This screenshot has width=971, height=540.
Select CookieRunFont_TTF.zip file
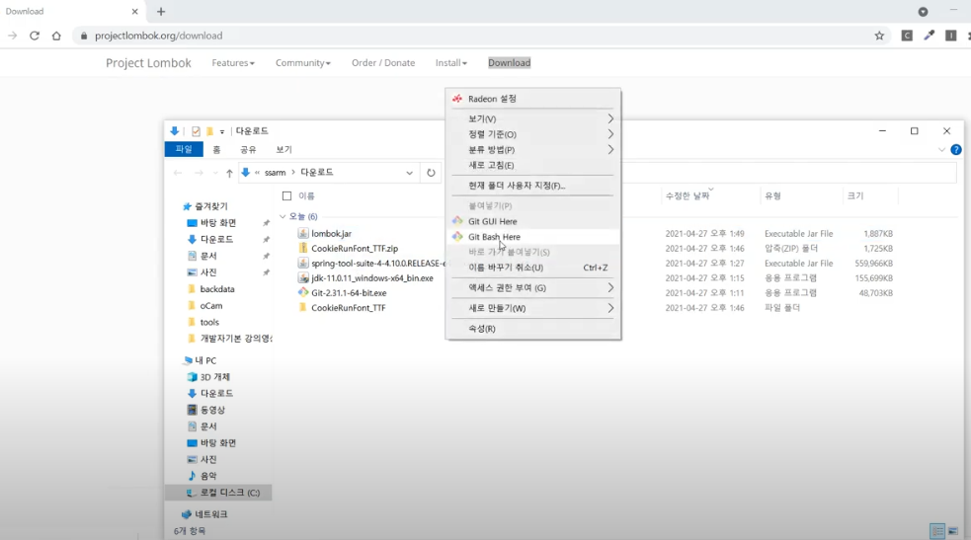pyautogui.click(x=355, y=249)
